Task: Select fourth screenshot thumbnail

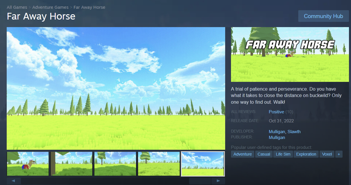Action: click(x=159, y=164)
